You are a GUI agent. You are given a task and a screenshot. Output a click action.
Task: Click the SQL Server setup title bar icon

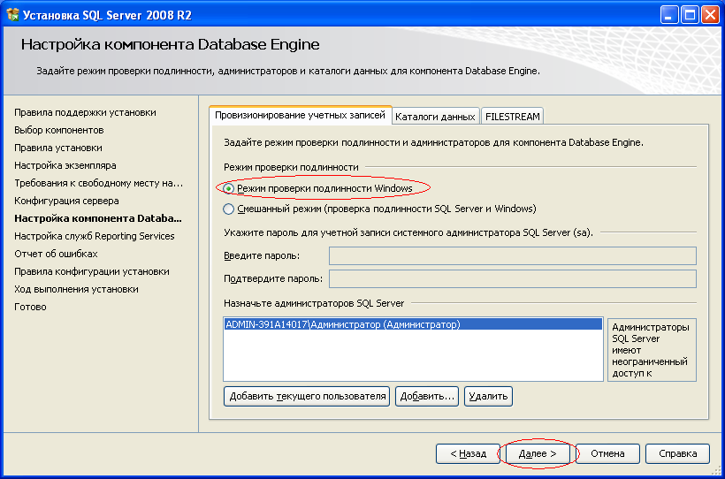coord(12,15)
